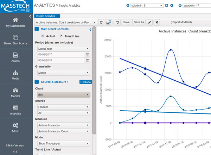Open the Media section
Image resolution: width=211 pixels, height=155 pixels.
click(15, 75)
